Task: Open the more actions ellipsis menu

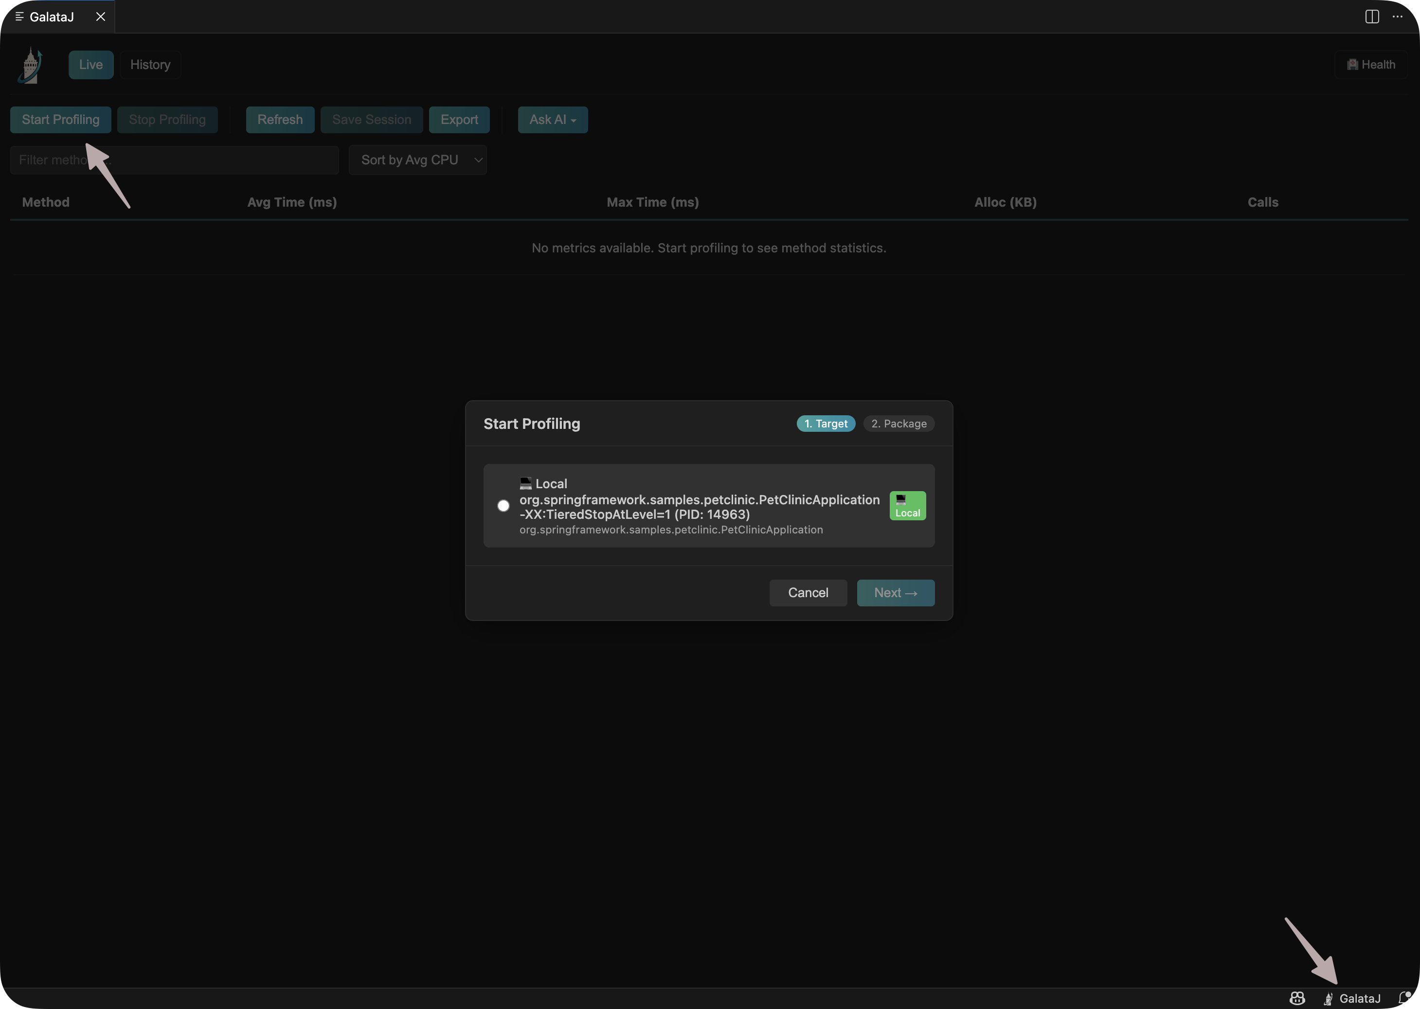Action: point(1398,17)
